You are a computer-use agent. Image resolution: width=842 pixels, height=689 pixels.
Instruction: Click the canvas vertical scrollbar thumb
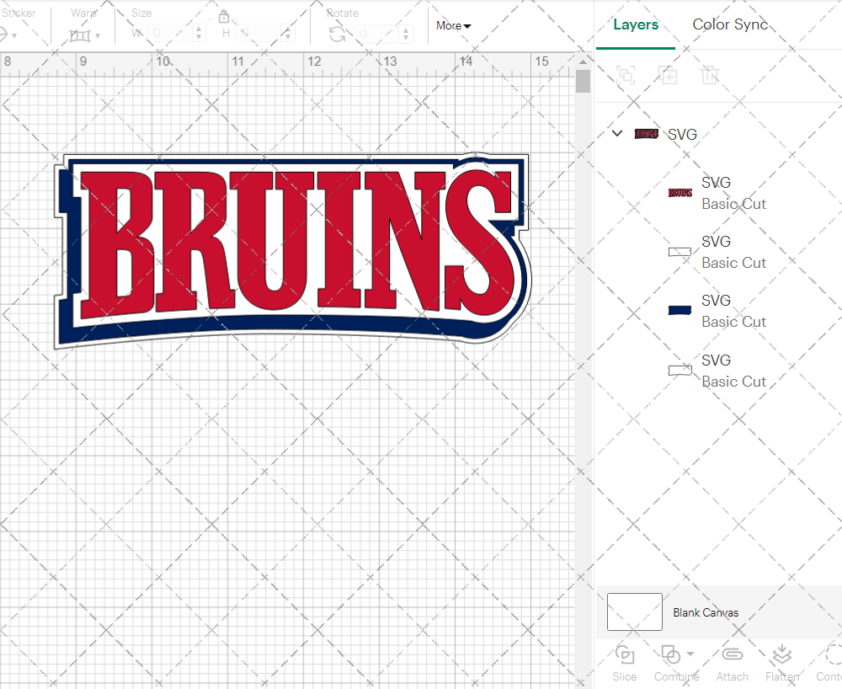(x=583, y=82)
